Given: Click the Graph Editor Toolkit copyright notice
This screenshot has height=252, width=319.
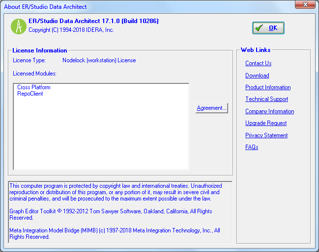Looking at the screenshot, I should point(111,214).
